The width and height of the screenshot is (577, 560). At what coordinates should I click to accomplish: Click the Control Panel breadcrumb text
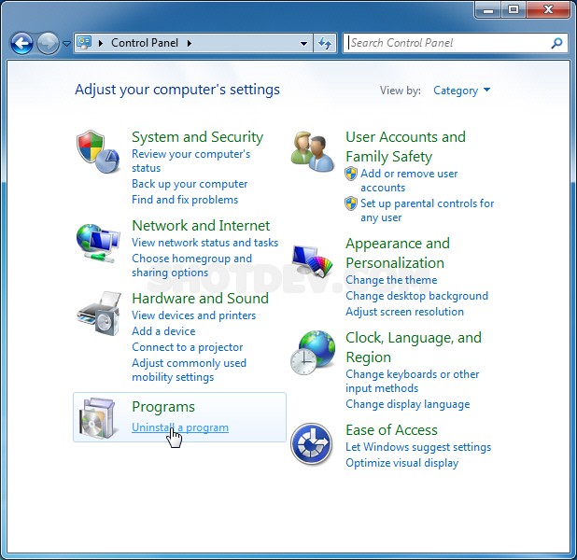145,43
